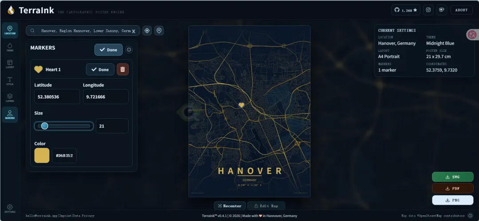Use current location crosshair icon
This screenshot has width=479, height=221.
coord(147,31)
